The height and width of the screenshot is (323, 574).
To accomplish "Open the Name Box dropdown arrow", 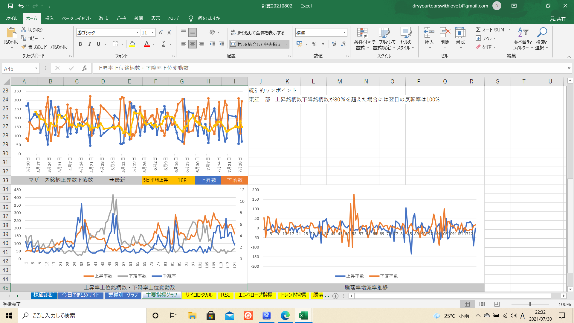I will (x=36, y=68).
